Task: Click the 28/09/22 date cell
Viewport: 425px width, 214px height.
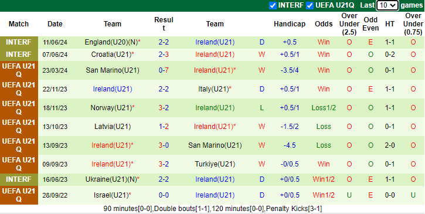Action: (55, 195)
